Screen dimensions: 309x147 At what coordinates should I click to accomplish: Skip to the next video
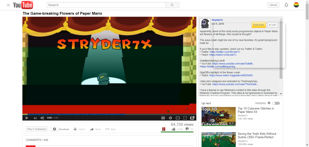(35, 118)
